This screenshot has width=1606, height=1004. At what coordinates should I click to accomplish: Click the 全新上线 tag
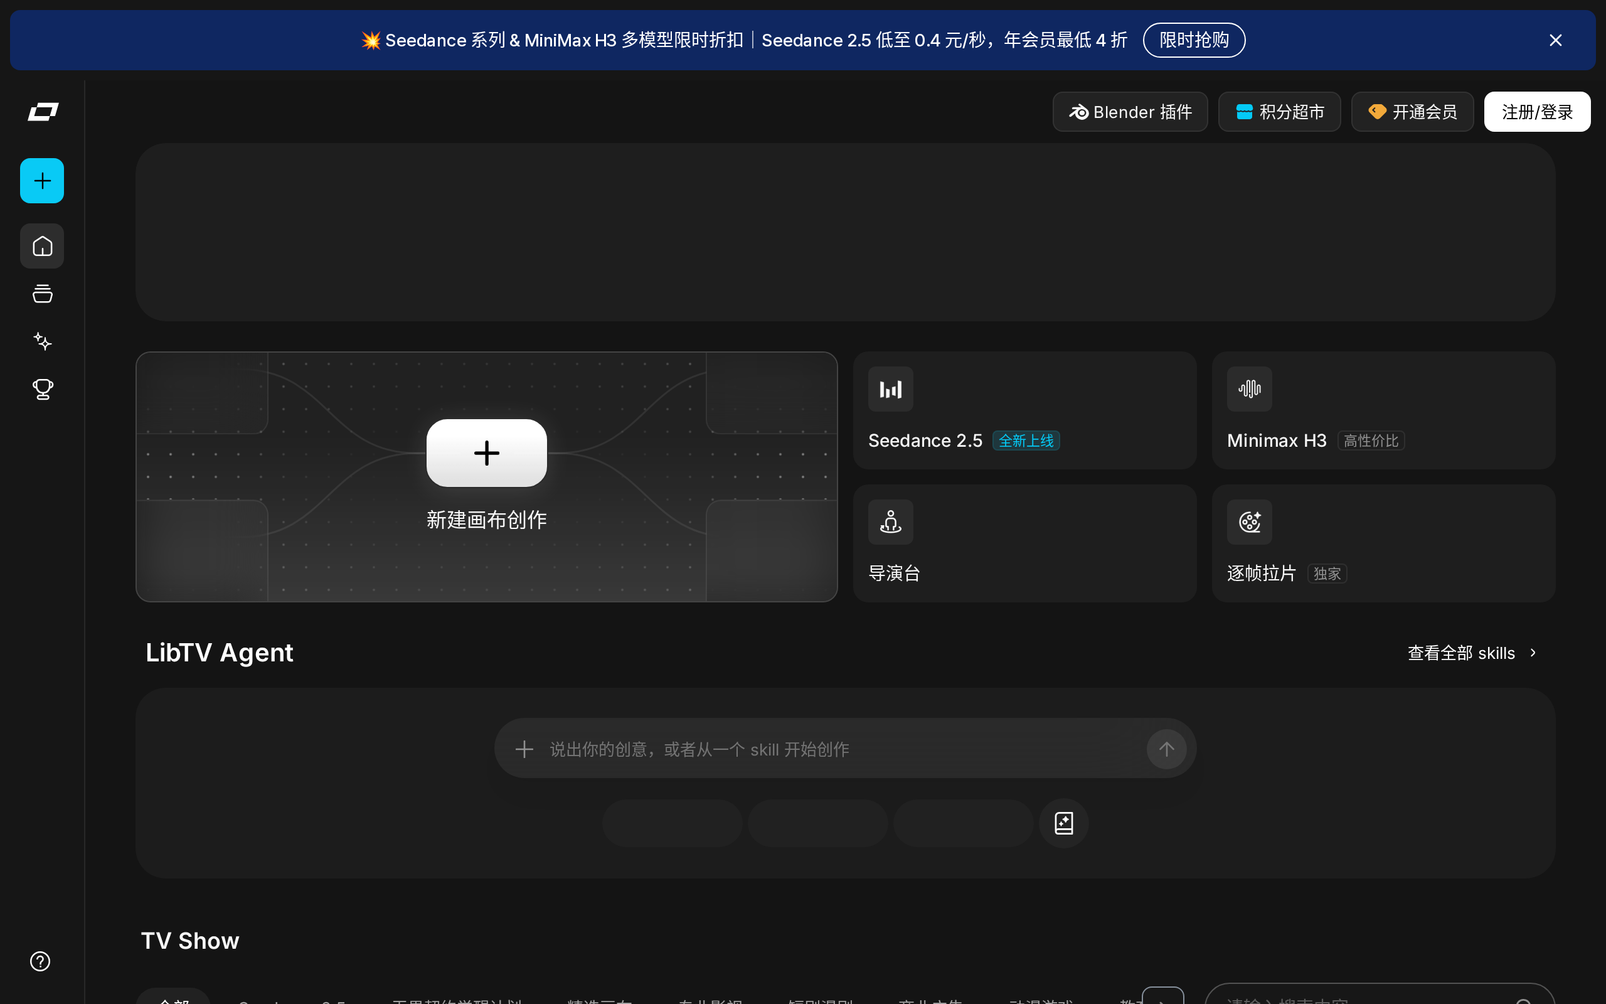pyautogui.click(x=1026, y=441)
